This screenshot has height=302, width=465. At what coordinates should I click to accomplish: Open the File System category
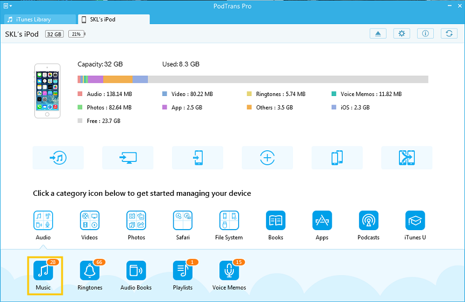(x=229, y=220)
